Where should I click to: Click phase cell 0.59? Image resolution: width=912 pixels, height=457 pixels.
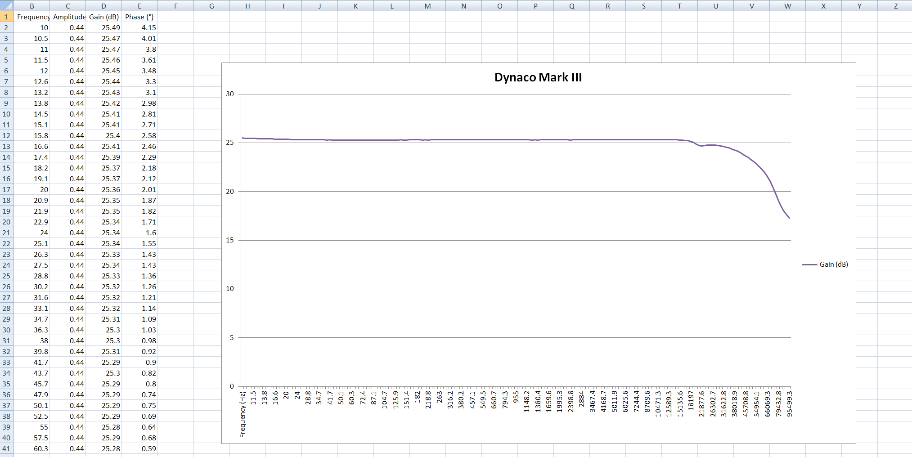tap(140, 448)
